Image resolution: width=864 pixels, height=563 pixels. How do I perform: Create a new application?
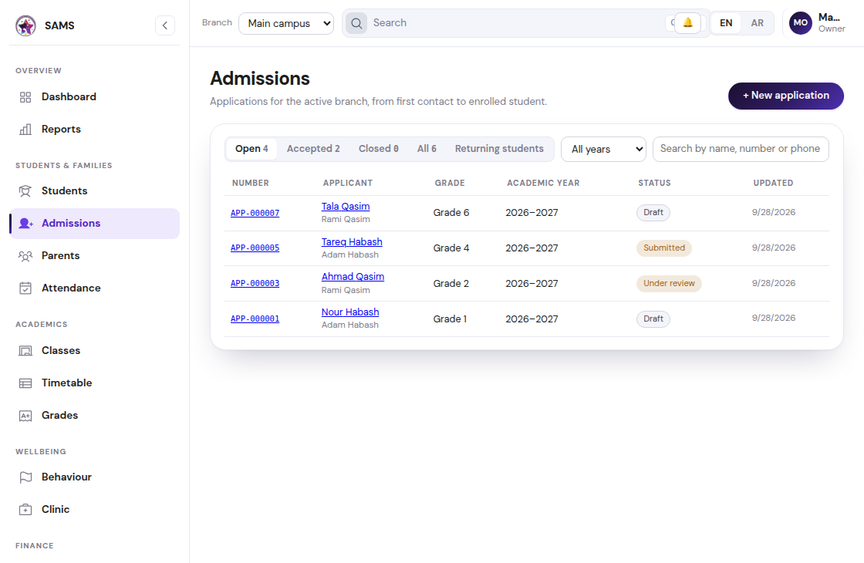point(786,96)
